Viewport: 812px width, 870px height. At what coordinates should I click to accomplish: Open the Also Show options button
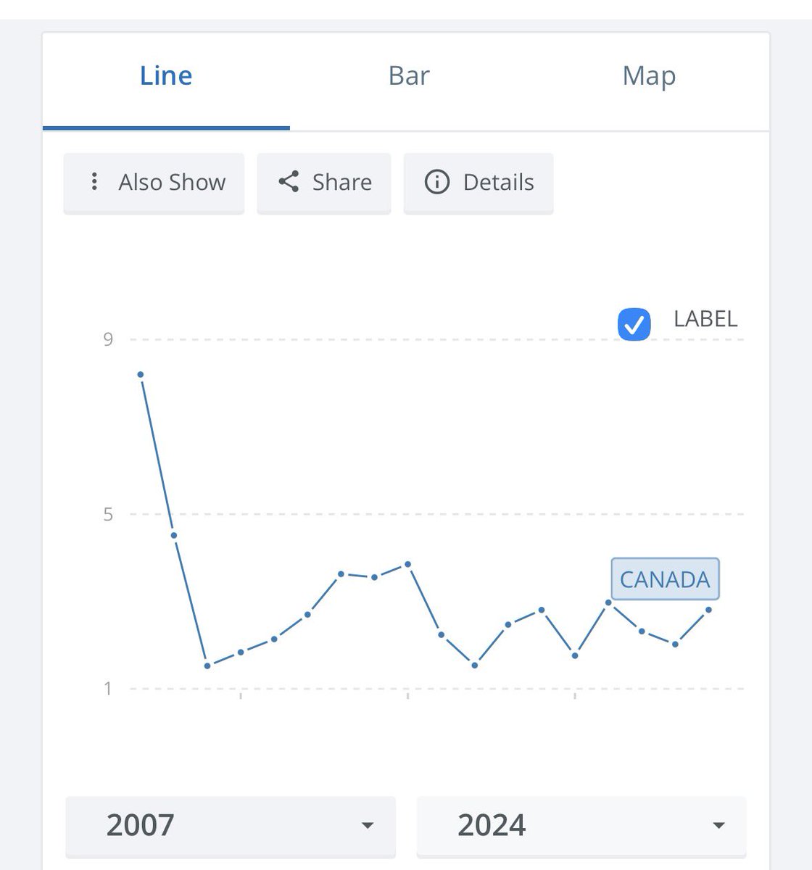[x=154, y=183]
